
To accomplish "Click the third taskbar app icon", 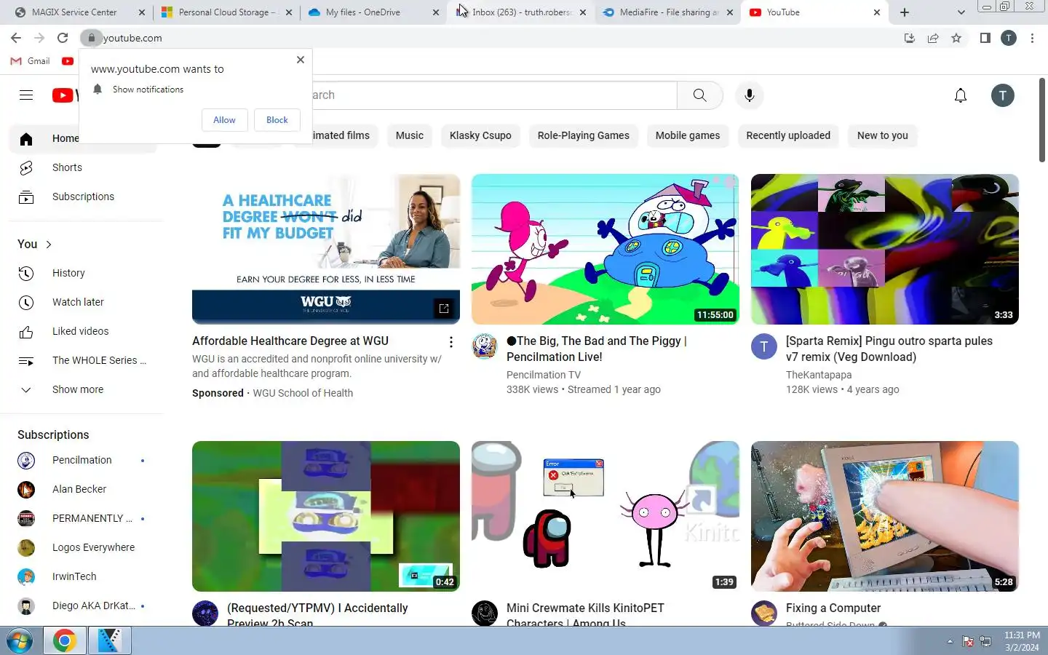I will pos(109,640).
